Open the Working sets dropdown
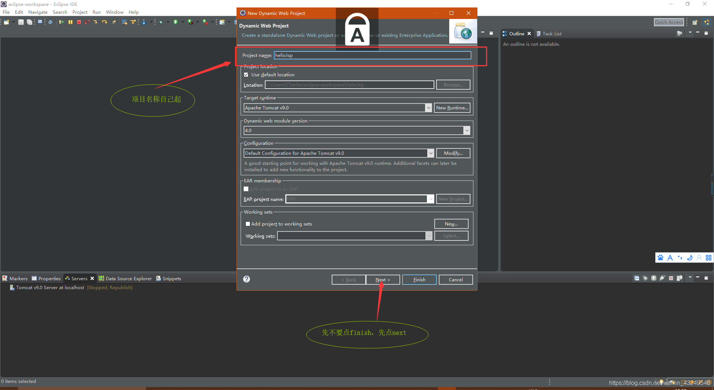714x390 pixels. click(429, 236)
